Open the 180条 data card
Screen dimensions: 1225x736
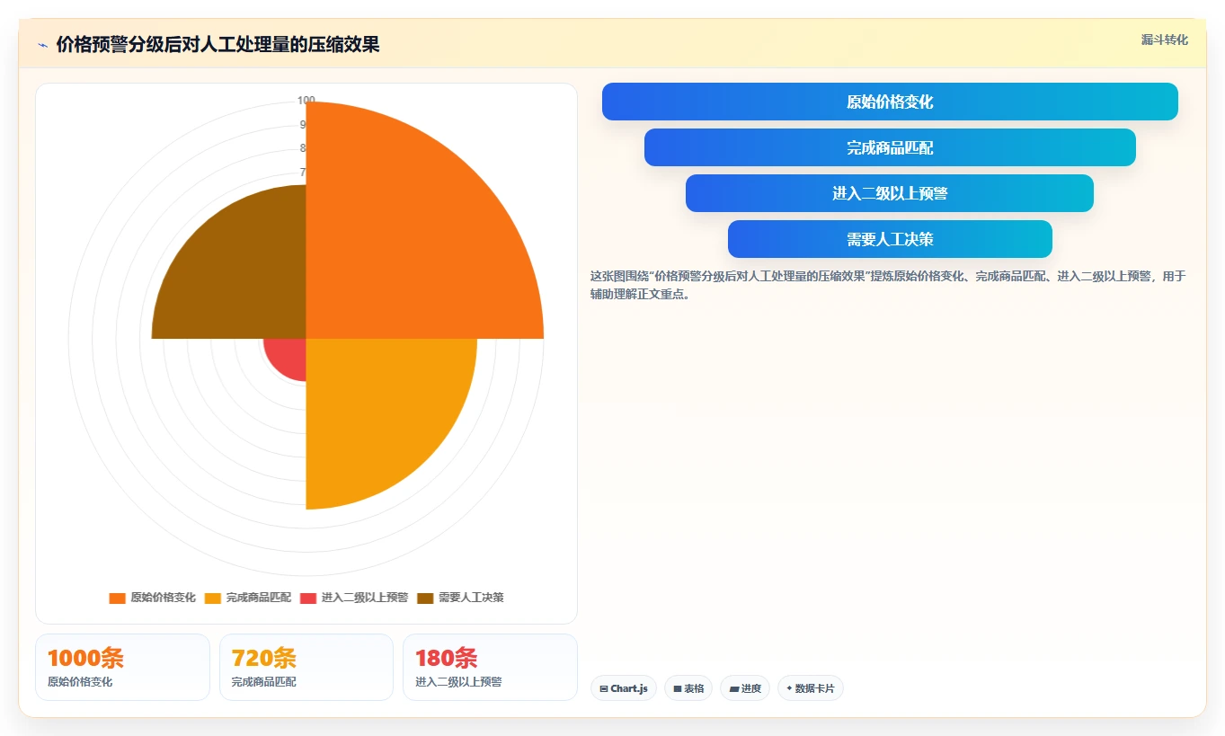[490, 667]
